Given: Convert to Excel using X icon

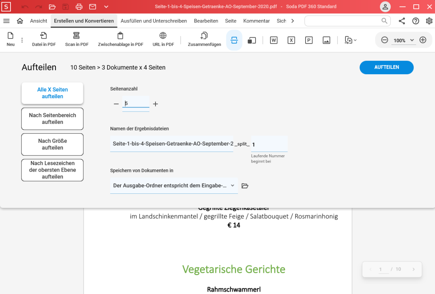Looking at the screenshot, I should pyautogui.click(x=291, y=40).
